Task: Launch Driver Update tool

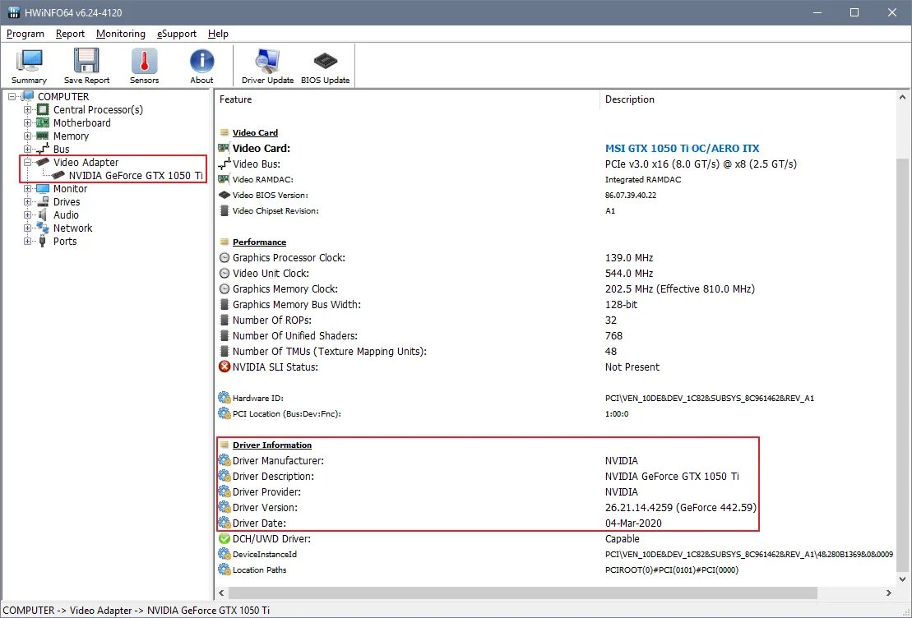Action: pos(267,67)
